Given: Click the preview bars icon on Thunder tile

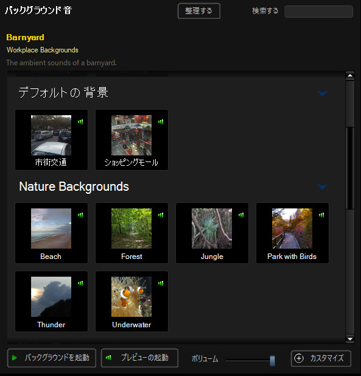Looking at the screenshot, I should click(x=80, y=283).
